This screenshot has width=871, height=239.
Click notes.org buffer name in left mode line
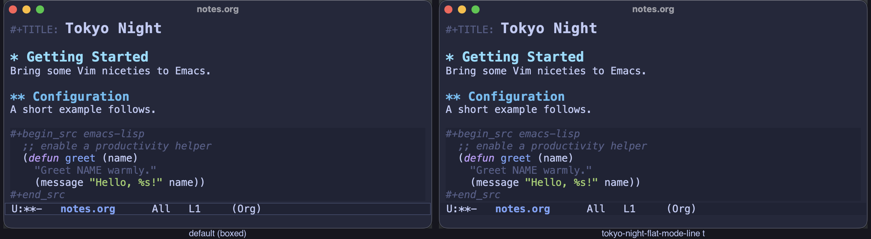pyautogui.click(x=88, y=209)
